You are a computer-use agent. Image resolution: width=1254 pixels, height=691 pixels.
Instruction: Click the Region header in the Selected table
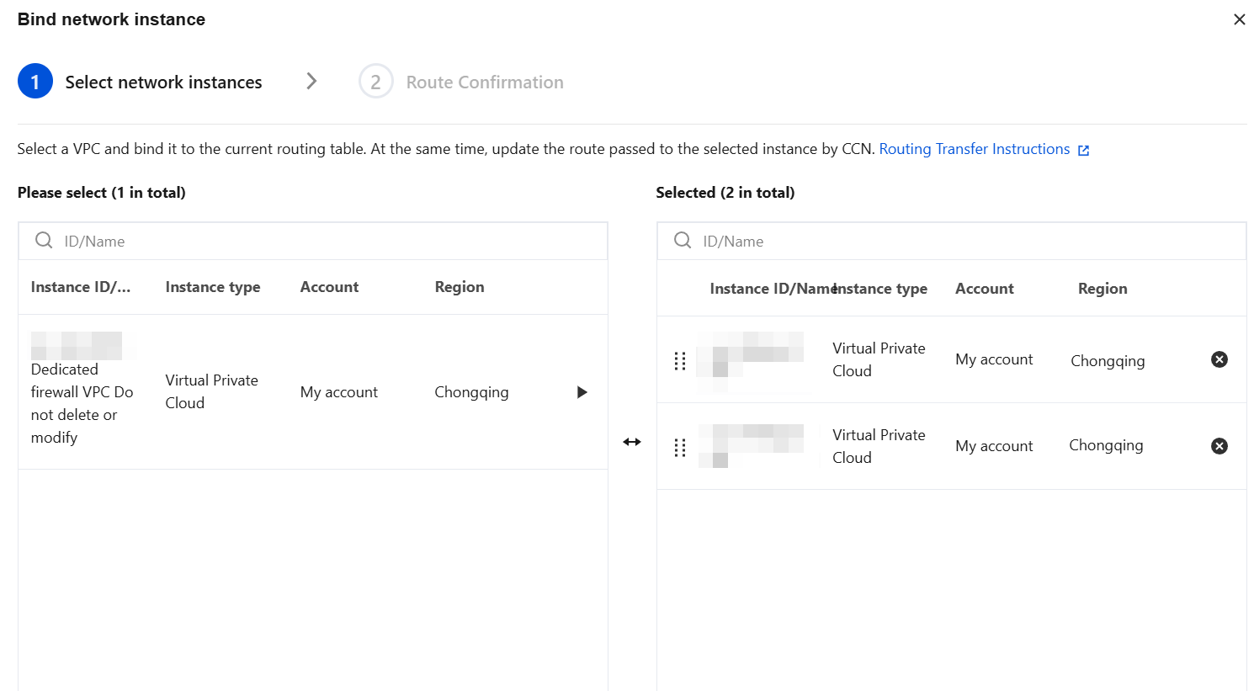tap(1103, 289)
